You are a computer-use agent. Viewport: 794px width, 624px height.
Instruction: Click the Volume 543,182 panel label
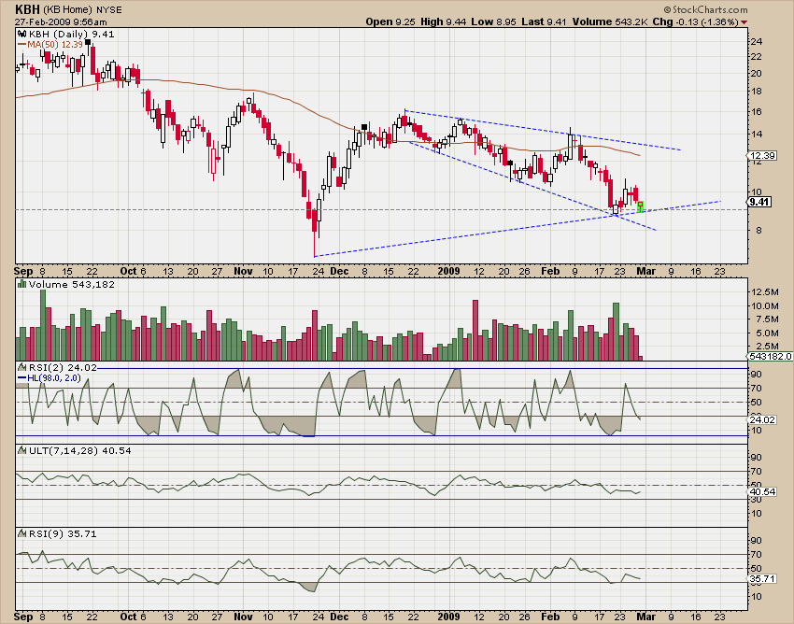coord(71,284)
